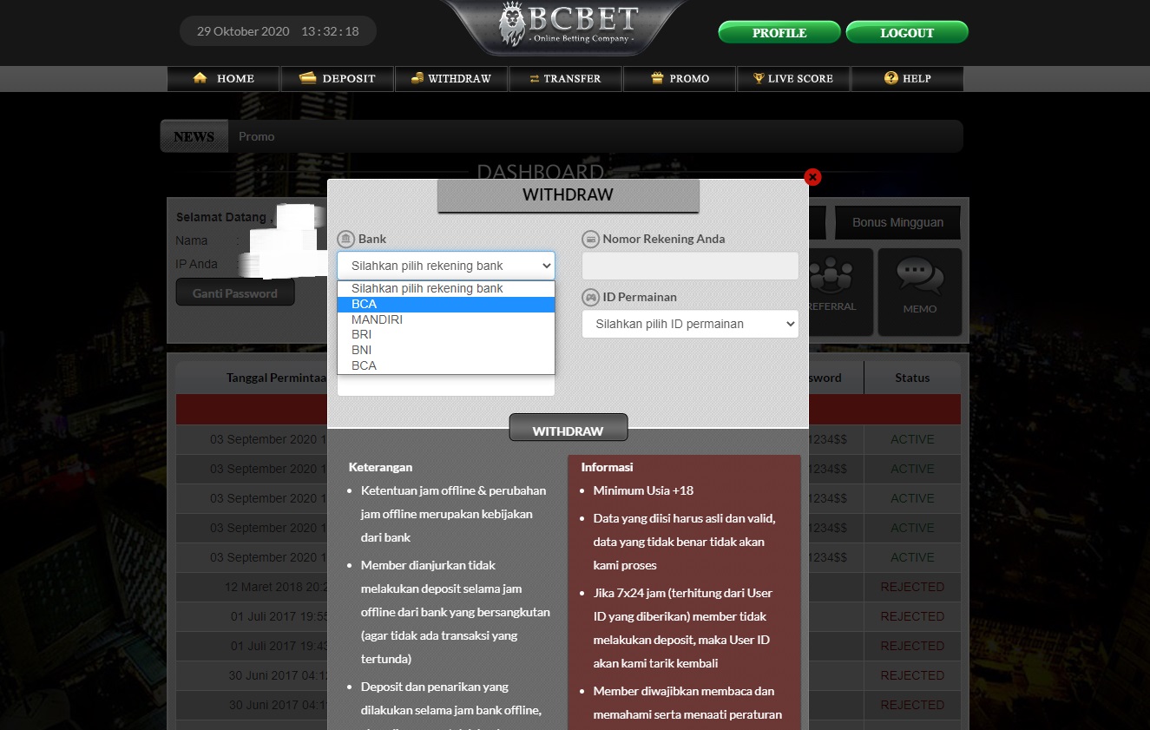The image size is (1150, 730).
Task: Click the green Profile button
Action: [x=779, y=33]
